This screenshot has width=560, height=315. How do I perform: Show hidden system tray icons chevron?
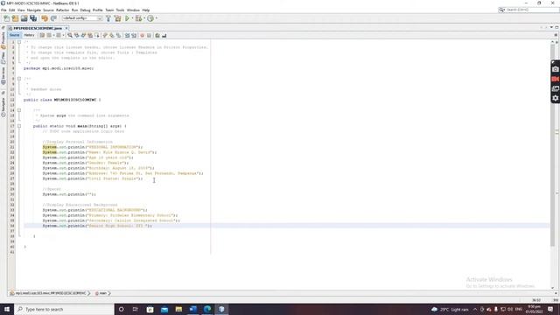475,309
